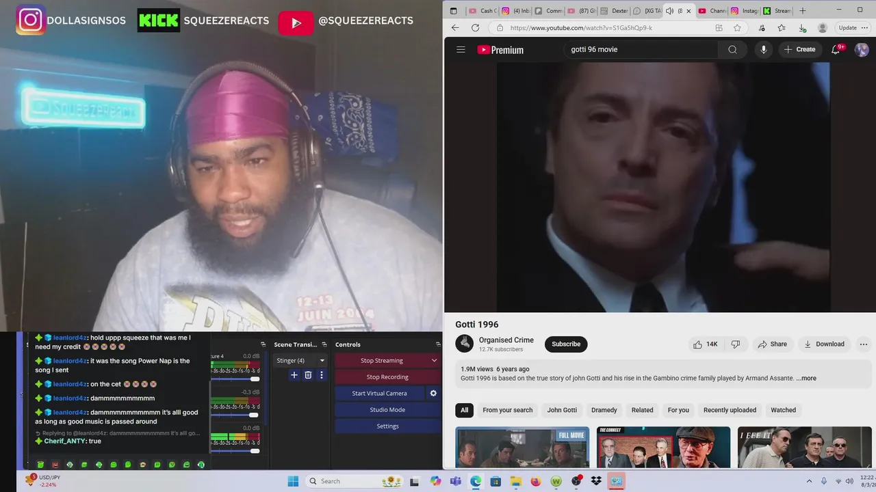Share the Gotti 1996 video
Screen dimensions: 876x492
772,344
